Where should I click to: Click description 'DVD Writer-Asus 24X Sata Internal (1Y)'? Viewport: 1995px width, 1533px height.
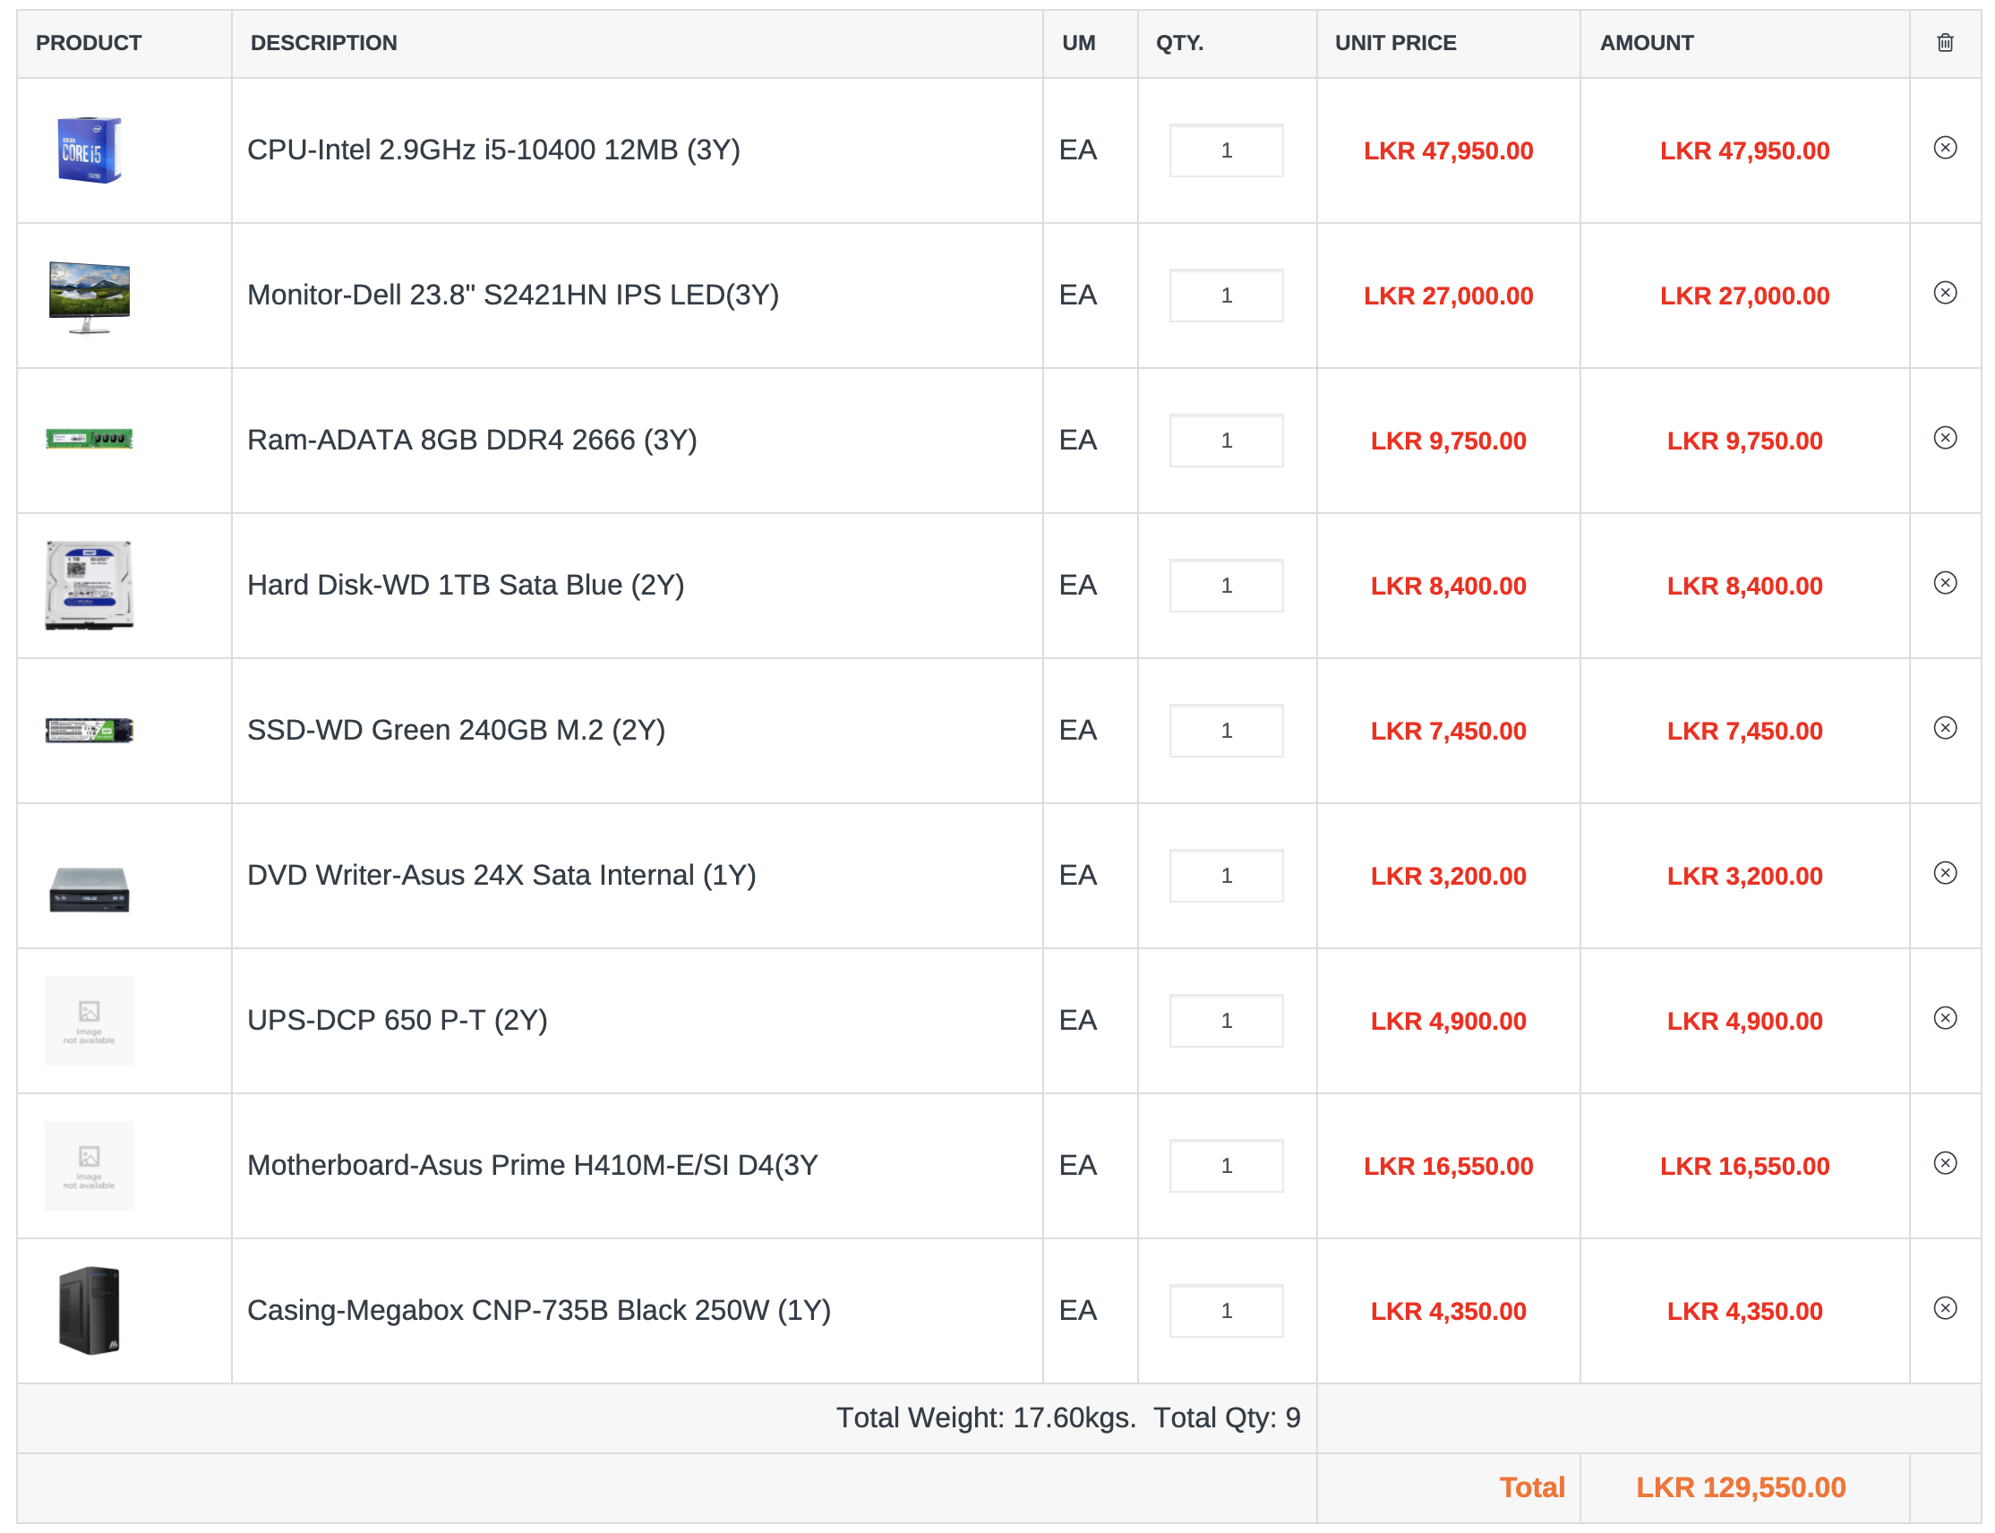[x=501, y=875]
